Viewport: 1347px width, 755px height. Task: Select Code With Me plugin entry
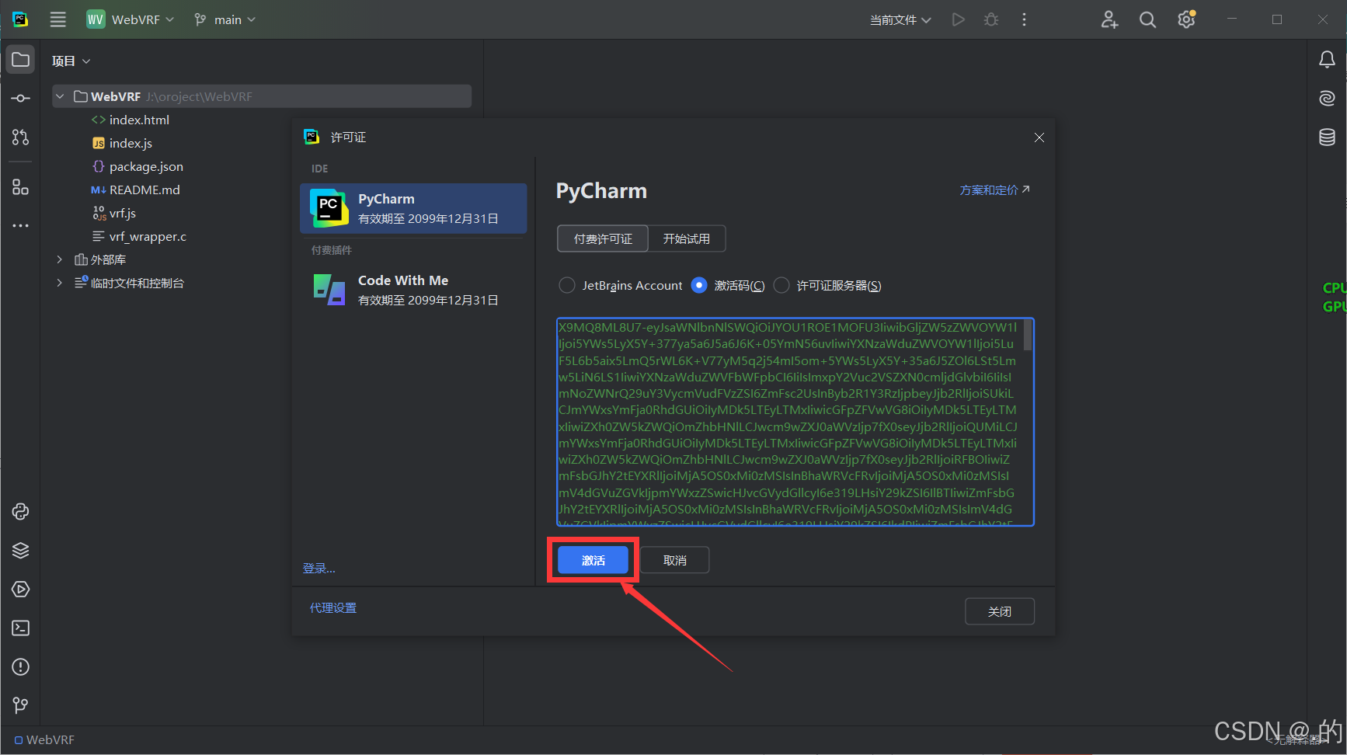point(413,290)
